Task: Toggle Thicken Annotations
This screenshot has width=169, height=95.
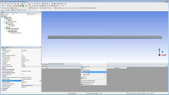Action: 91,8
